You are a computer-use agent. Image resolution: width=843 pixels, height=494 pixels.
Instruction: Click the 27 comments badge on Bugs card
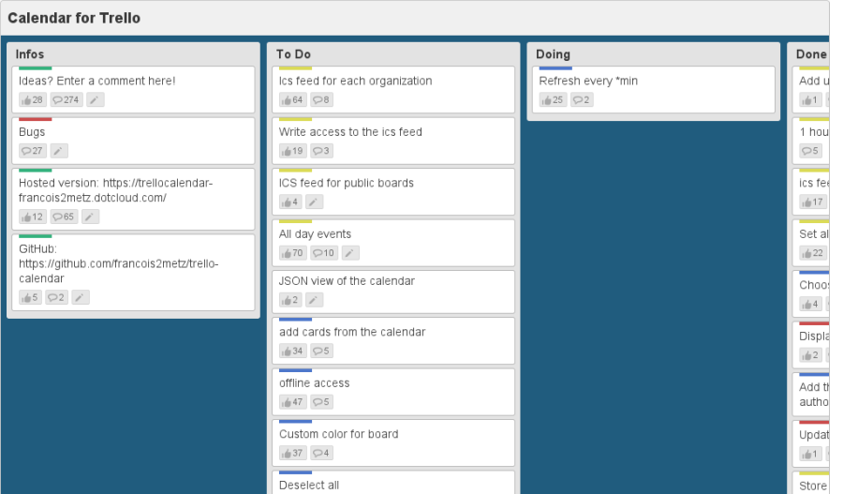point(32,151)
